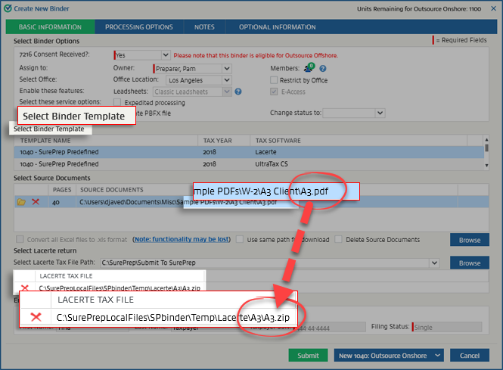The height and width of the screenshot is (370, 503).
Task: Remove the source document with red X
Action: pos(36,202)
